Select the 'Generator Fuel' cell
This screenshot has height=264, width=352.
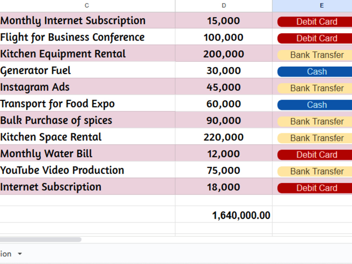pos(88,70)
